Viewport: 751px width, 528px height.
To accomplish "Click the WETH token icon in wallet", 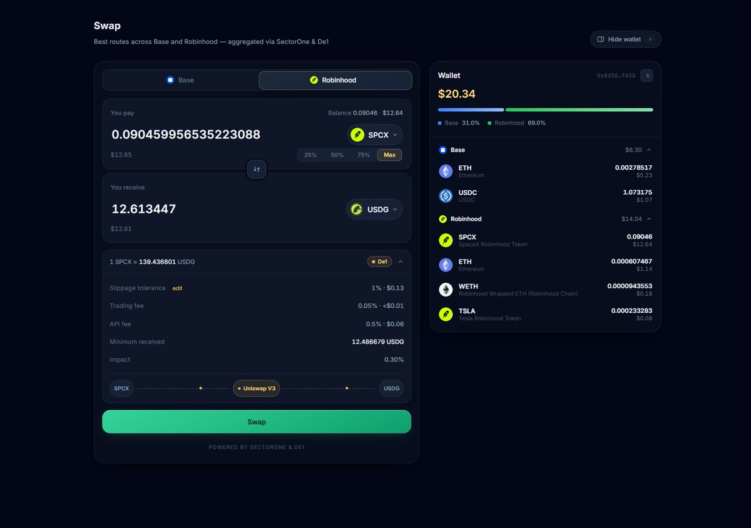I will point(446,290).
